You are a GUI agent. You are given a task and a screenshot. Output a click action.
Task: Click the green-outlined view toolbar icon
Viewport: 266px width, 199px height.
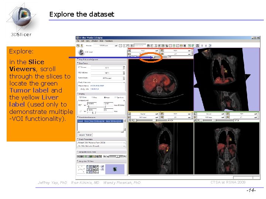174,46
